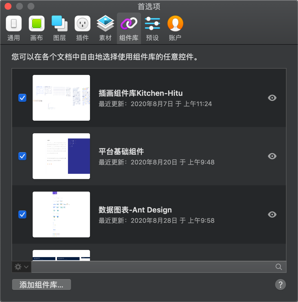Click the 添加组件库... button
Viewport: 298px width, 302px height.
click(x=42, y=285)
